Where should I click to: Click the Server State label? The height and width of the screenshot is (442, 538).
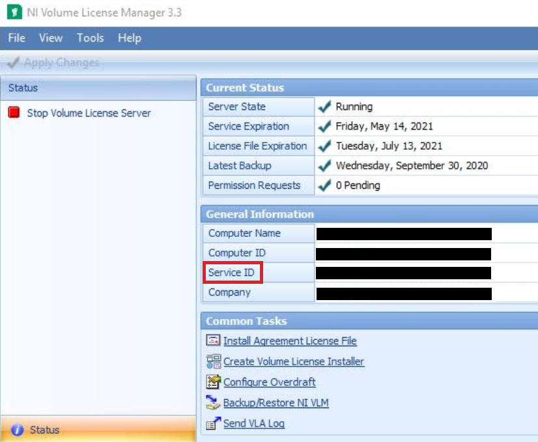[x=236, y=107]
